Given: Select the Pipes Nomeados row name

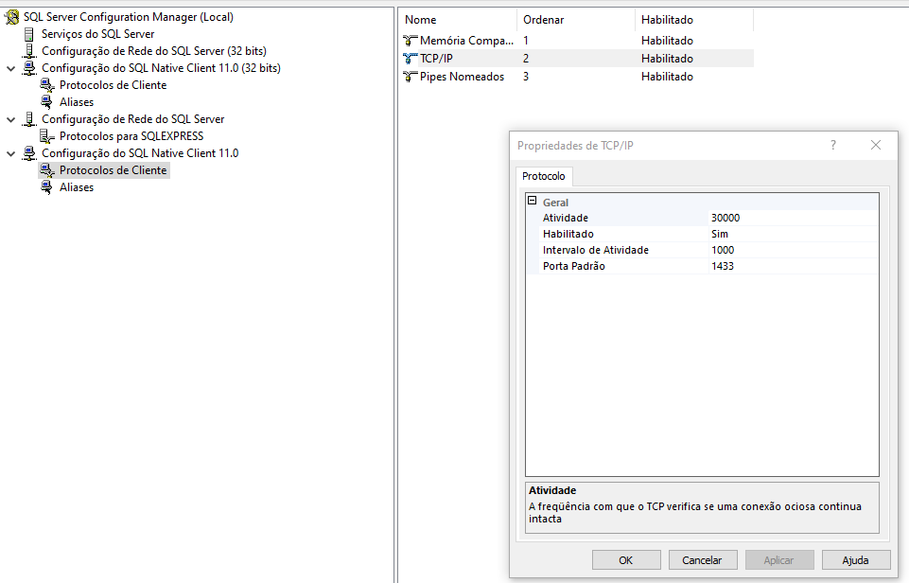Looking at the screenshot, I should [x=462, y=77].
